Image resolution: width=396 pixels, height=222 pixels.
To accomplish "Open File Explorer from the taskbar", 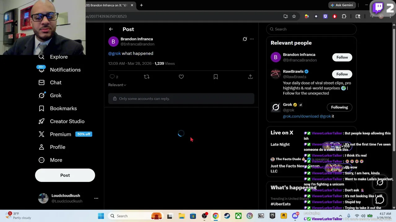I will [x=181, y=216].
